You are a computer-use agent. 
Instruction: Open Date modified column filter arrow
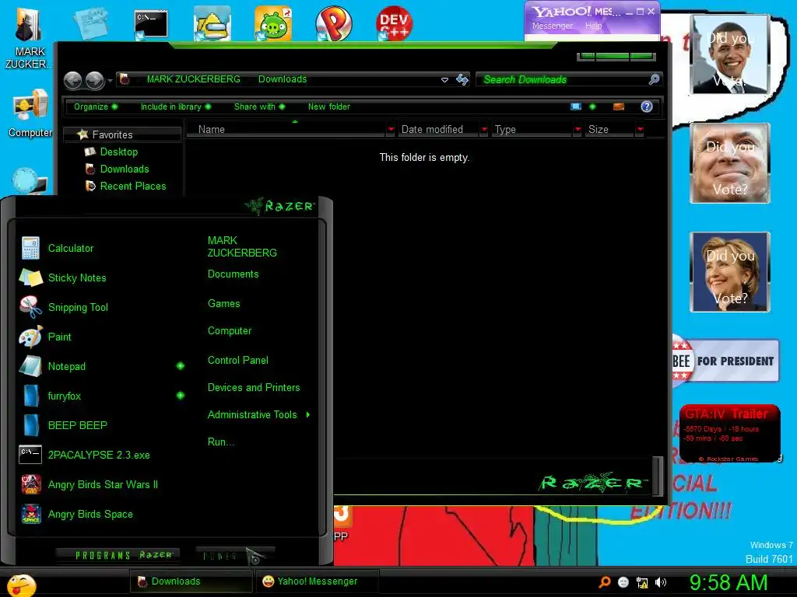[x=484, y=130]
